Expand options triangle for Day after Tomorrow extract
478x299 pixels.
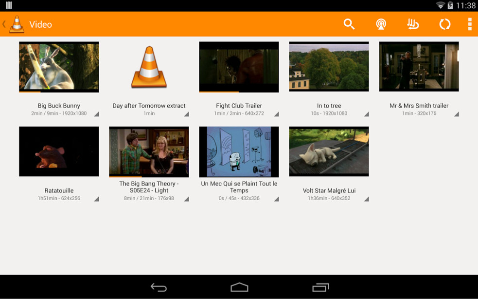point(186,114)
